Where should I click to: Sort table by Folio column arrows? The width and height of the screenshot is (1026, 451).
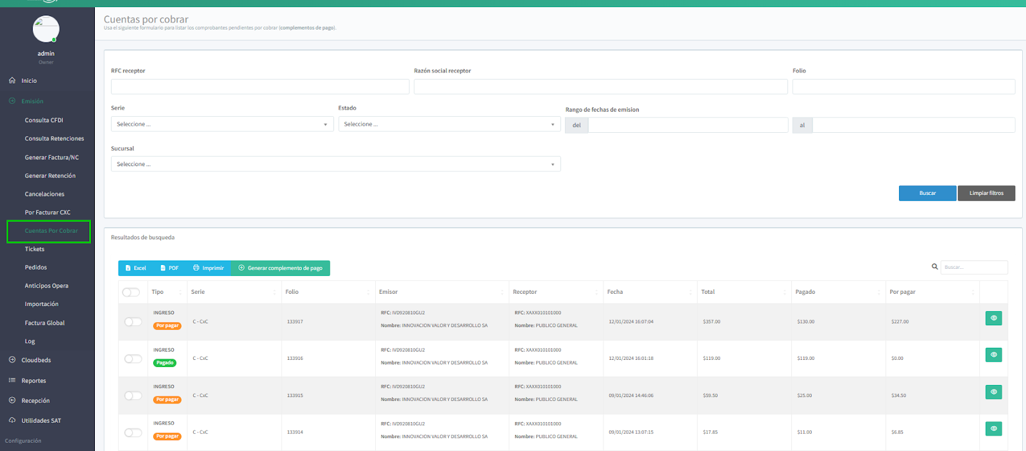pos(368,293)
